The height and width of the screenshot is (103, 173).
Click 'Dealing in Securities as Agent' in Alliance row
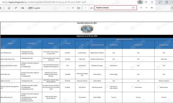click(x=29, y=86)
